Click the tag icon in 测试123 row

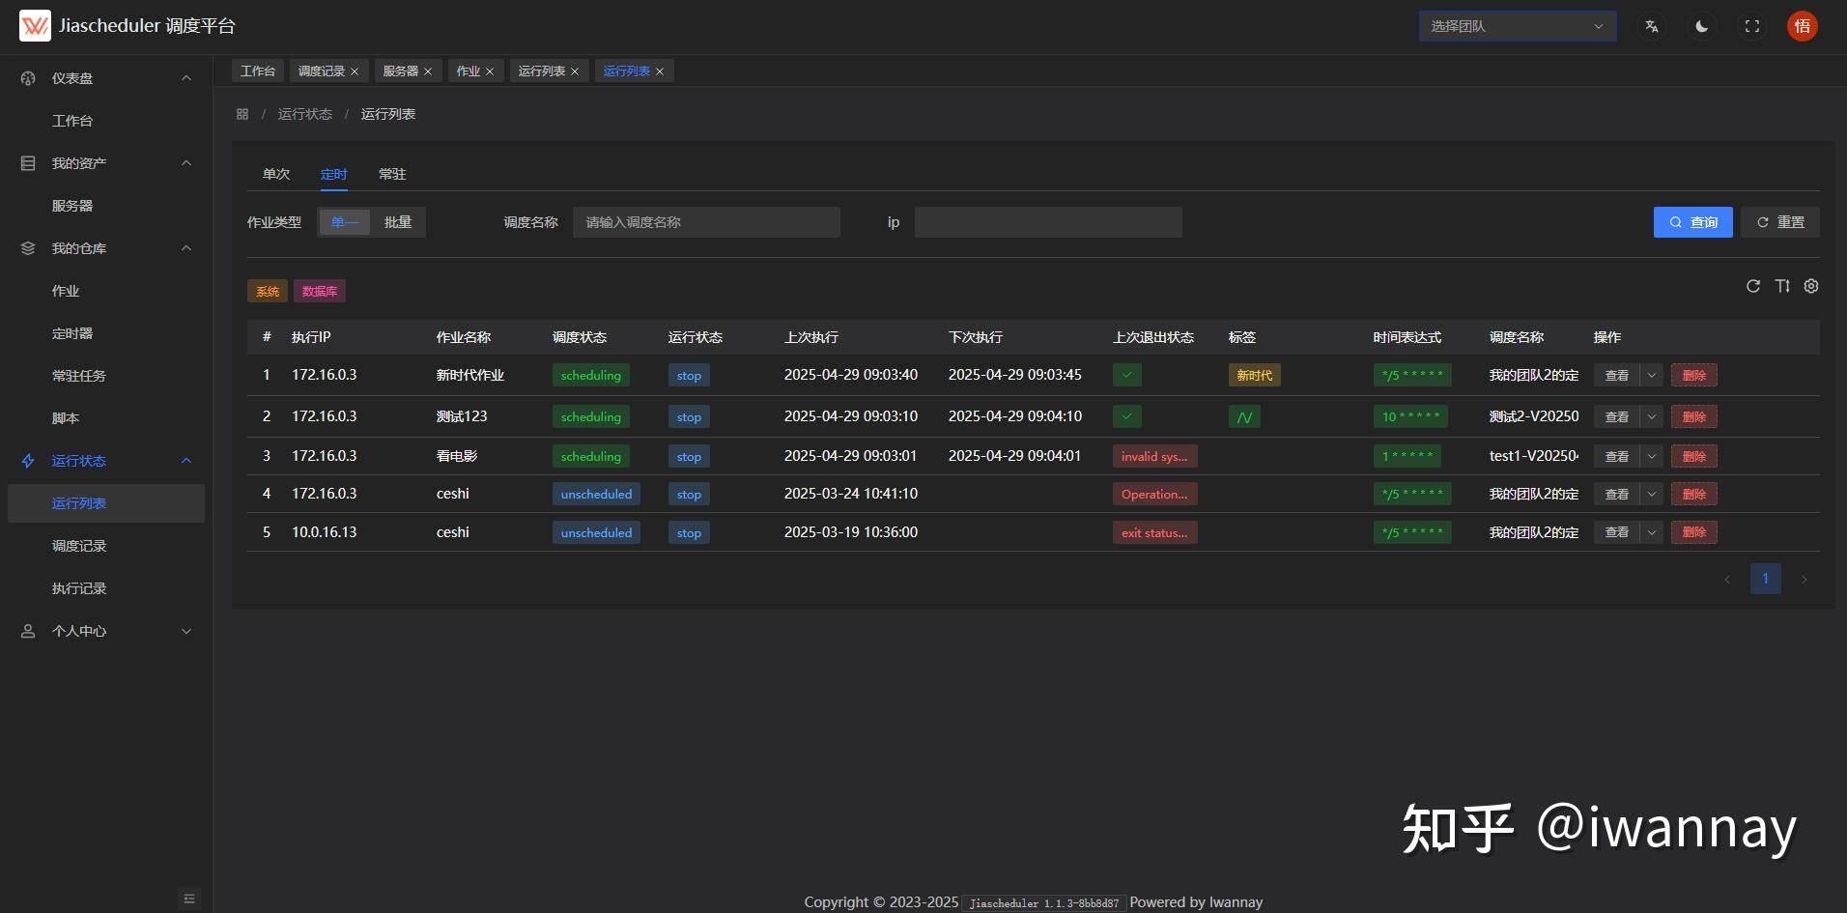coord(1244,416)
